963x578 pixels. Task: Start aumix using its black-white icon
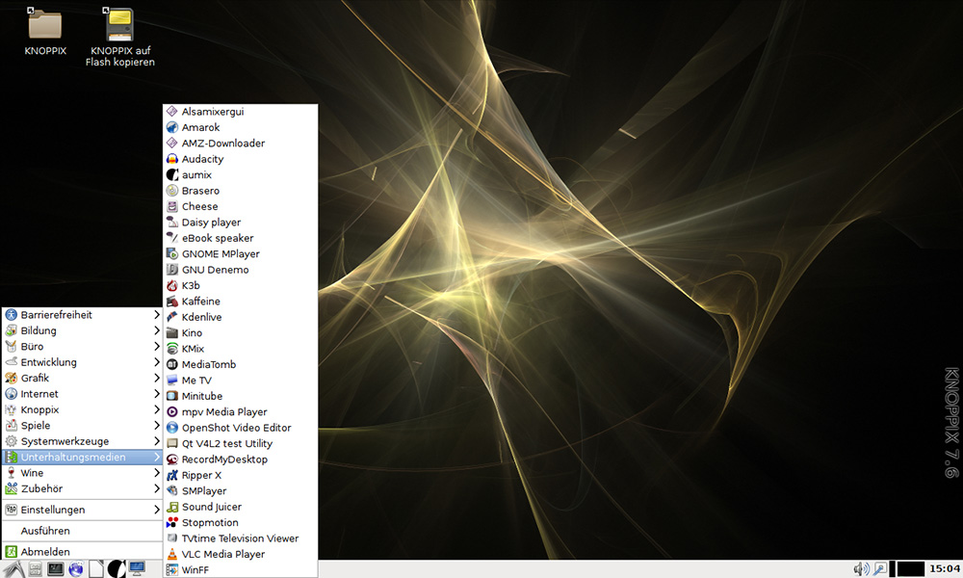pos(172,175)
